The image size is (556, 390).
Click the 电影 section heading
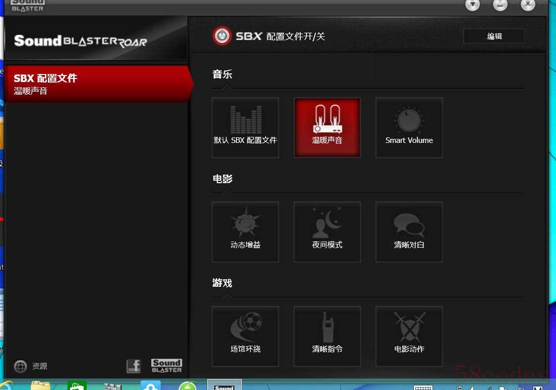point(222,179)
